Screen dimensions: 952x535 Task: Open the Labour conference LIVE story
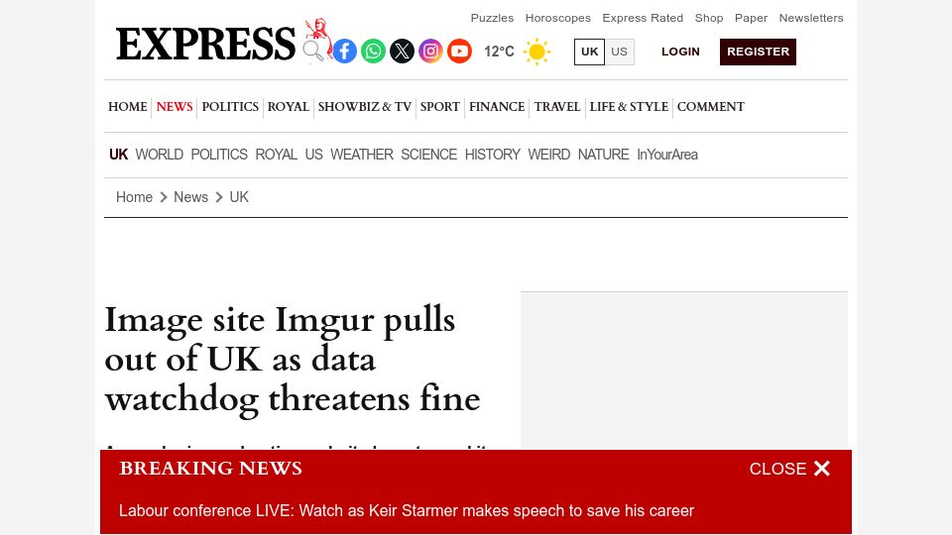click(407, 511)
